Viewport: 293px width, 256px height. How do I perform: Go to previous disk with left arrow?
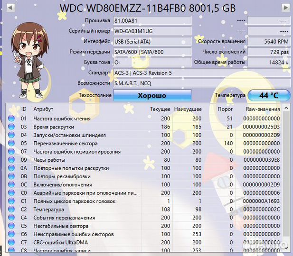point(10,8)
